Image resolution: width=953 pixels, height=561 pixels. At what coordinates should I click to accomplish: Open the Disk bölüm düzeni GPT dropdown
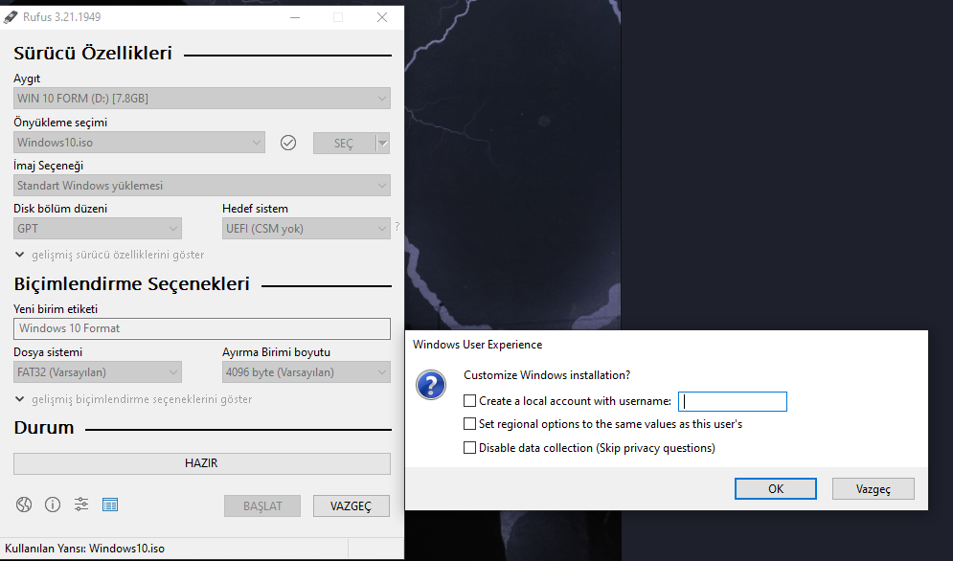tap(98, 229)
